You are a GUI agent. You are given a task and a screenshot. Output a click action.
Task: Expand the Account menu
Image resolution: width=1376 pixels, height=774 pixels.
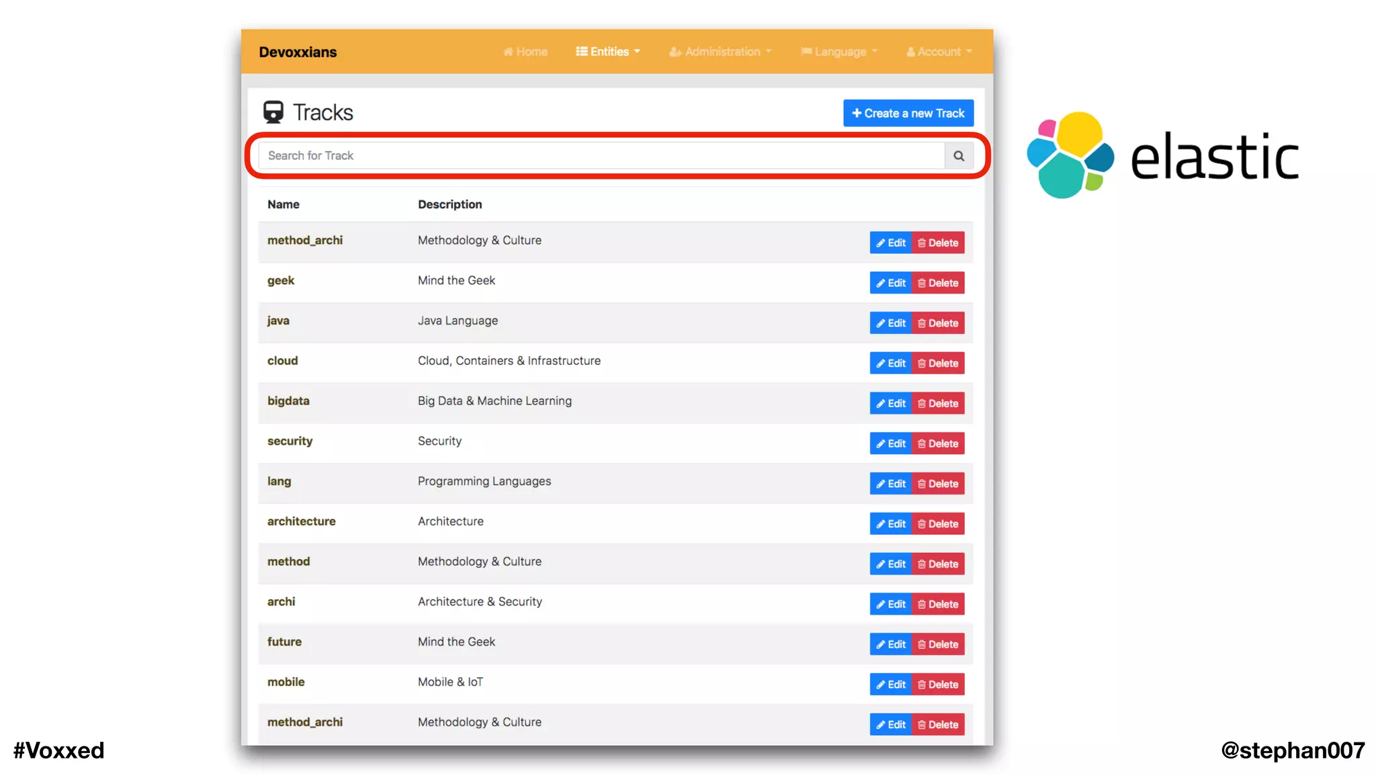pos(939,52)
